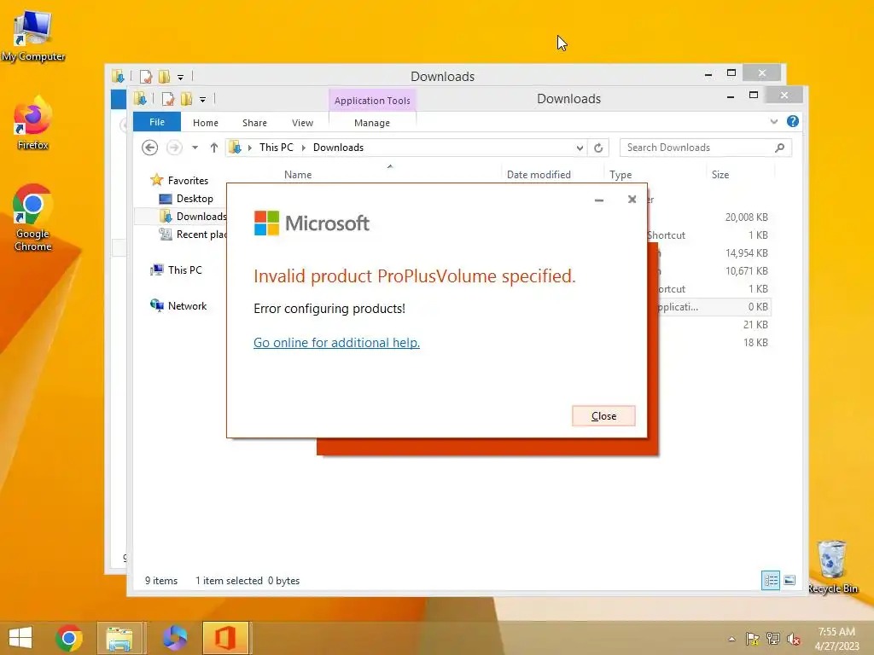Select Downloads in navigation pane
Image resolution: width=874 pixels, height=655 pixels.
pyautogui.click(x=193, y=217)
